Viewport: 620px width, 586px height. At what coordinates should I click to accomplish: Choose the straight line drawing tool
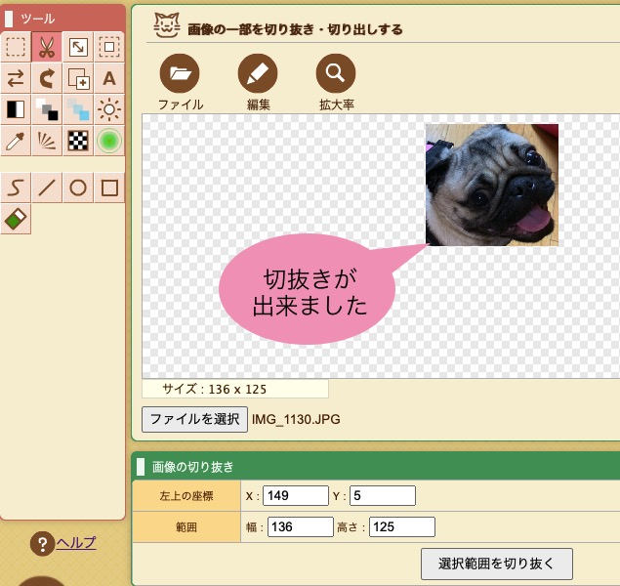coord(47,188)
